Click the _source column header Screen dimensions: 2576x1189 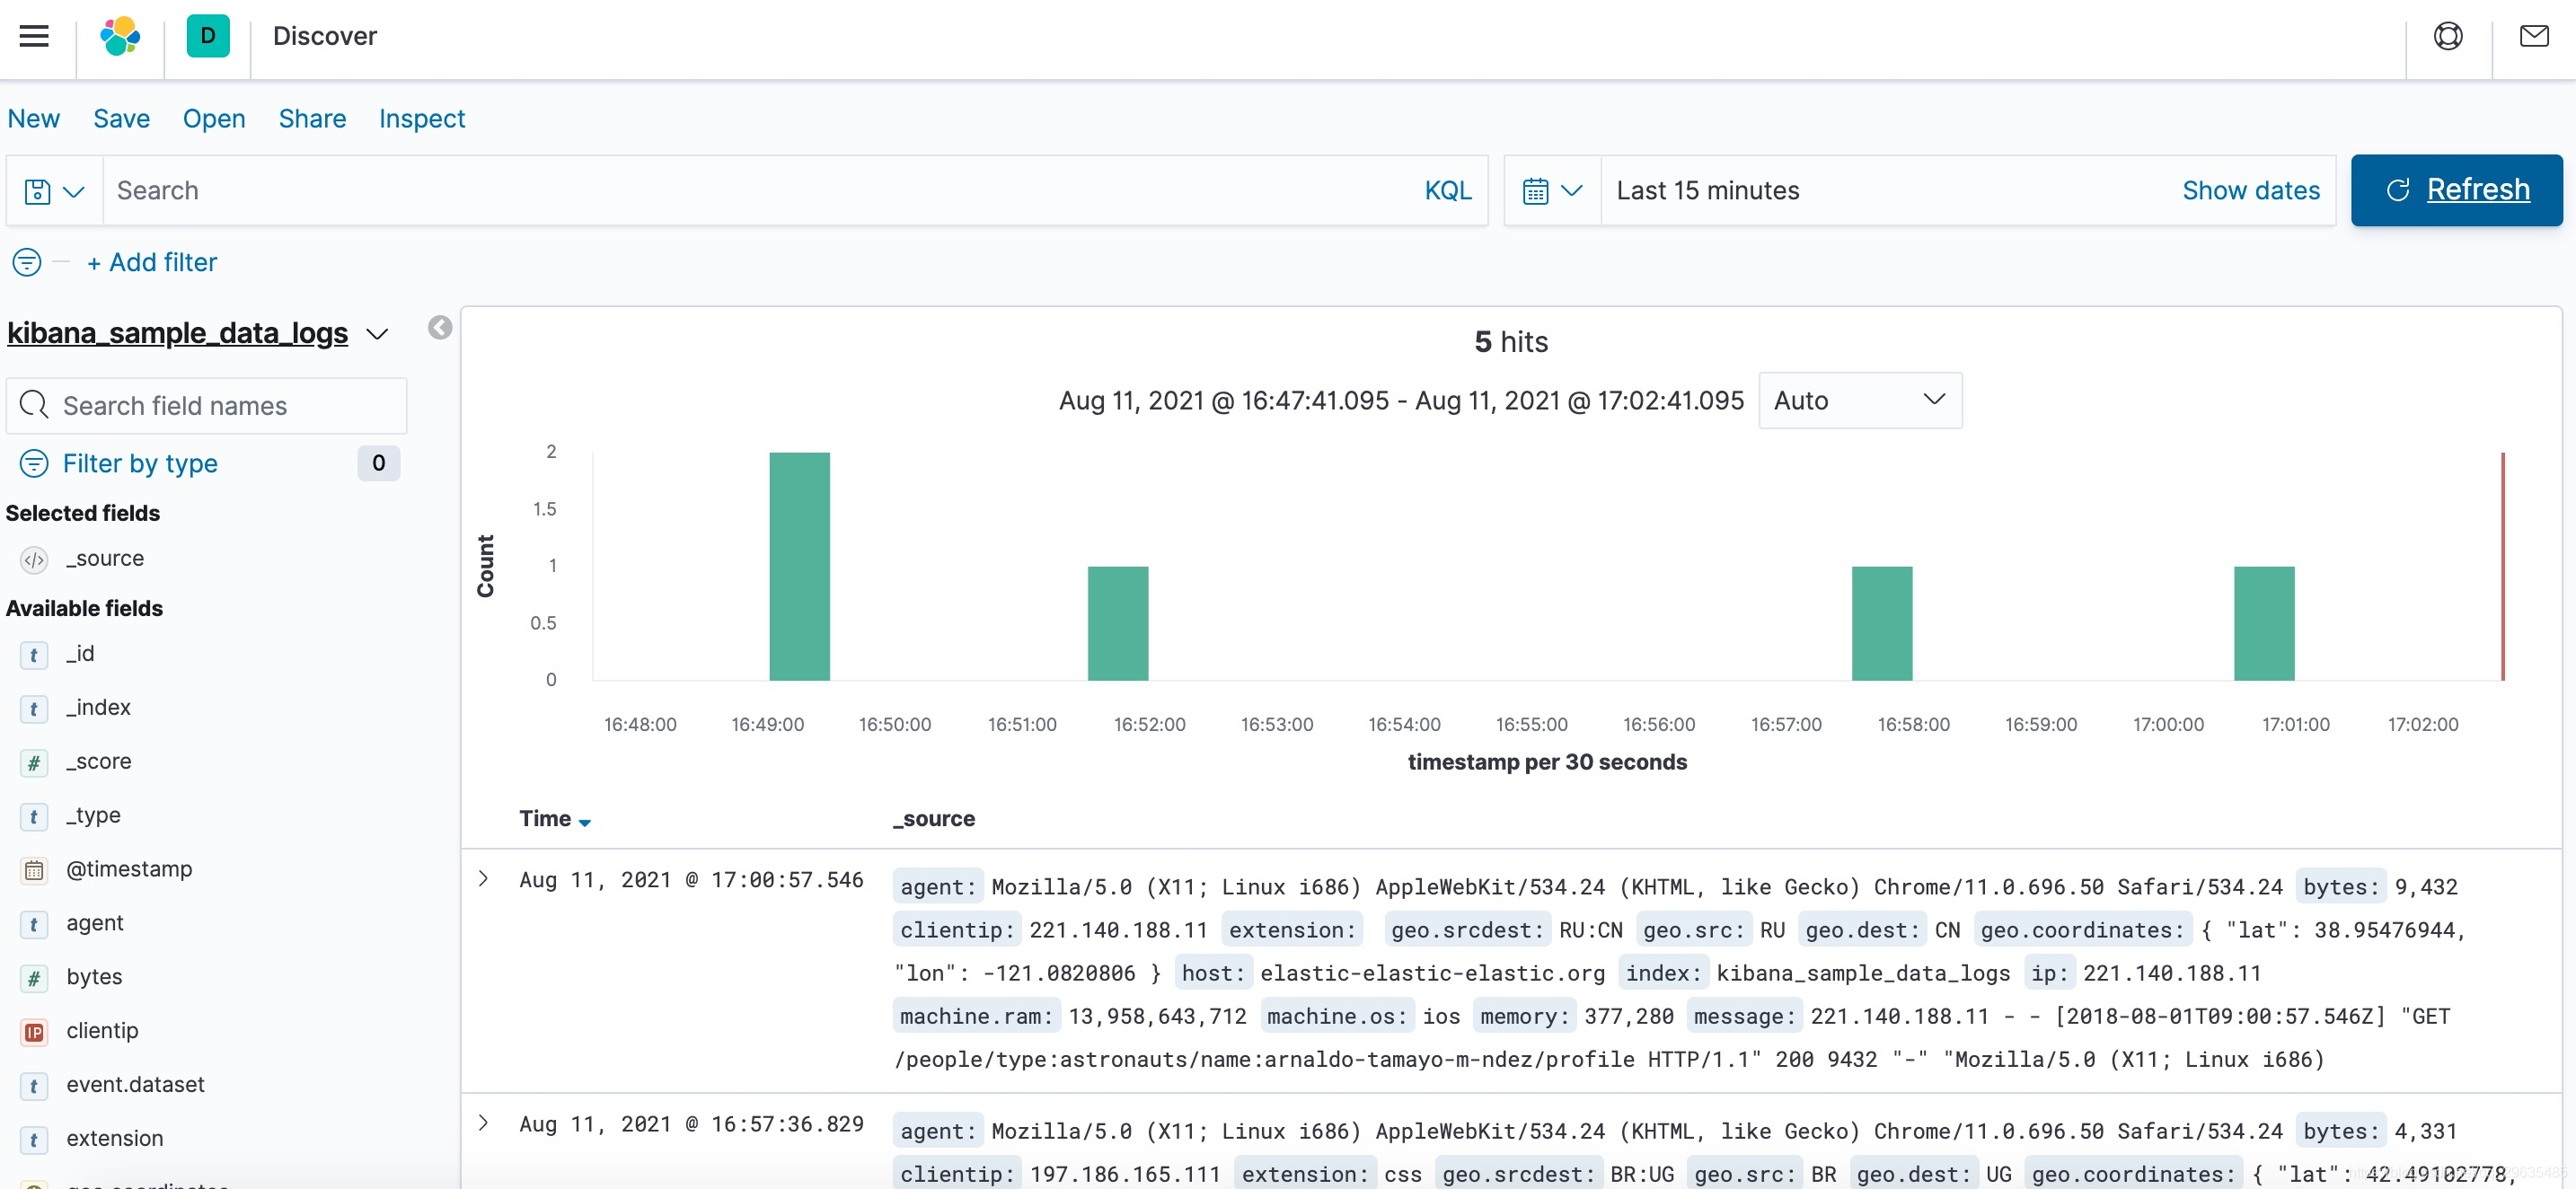click(934, 819)
